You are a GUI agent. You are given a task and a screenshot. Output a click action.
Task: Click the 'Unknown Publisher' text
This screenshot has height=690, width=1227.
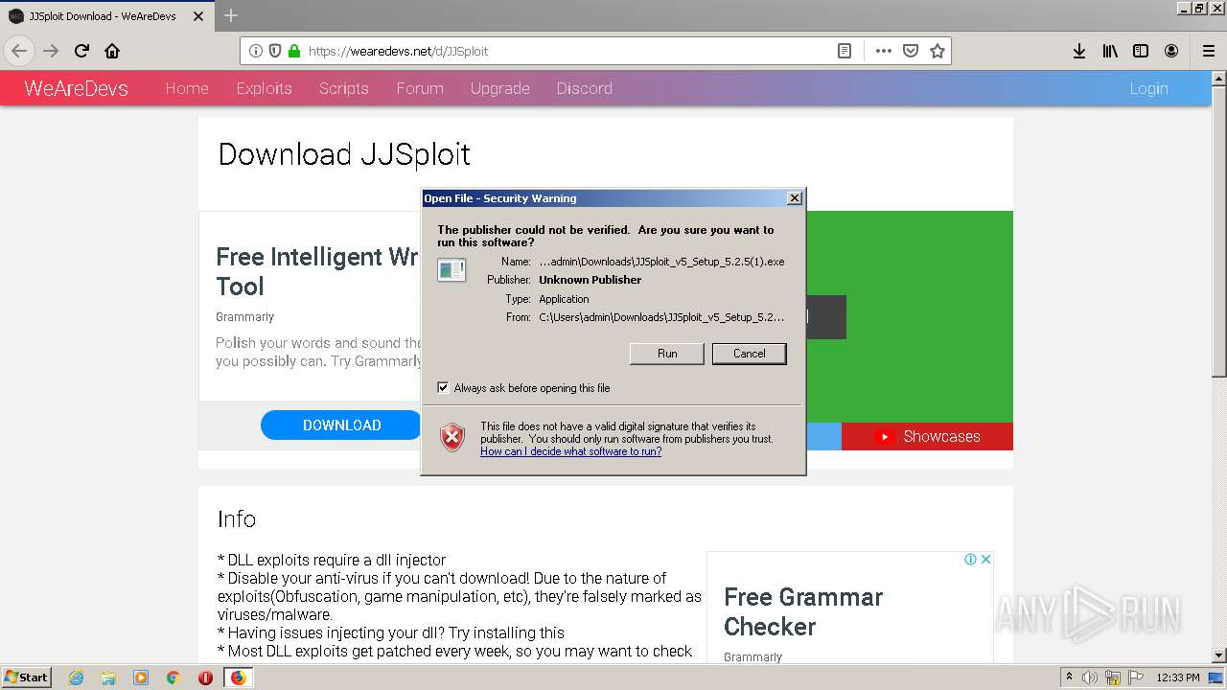pos(590,280)
